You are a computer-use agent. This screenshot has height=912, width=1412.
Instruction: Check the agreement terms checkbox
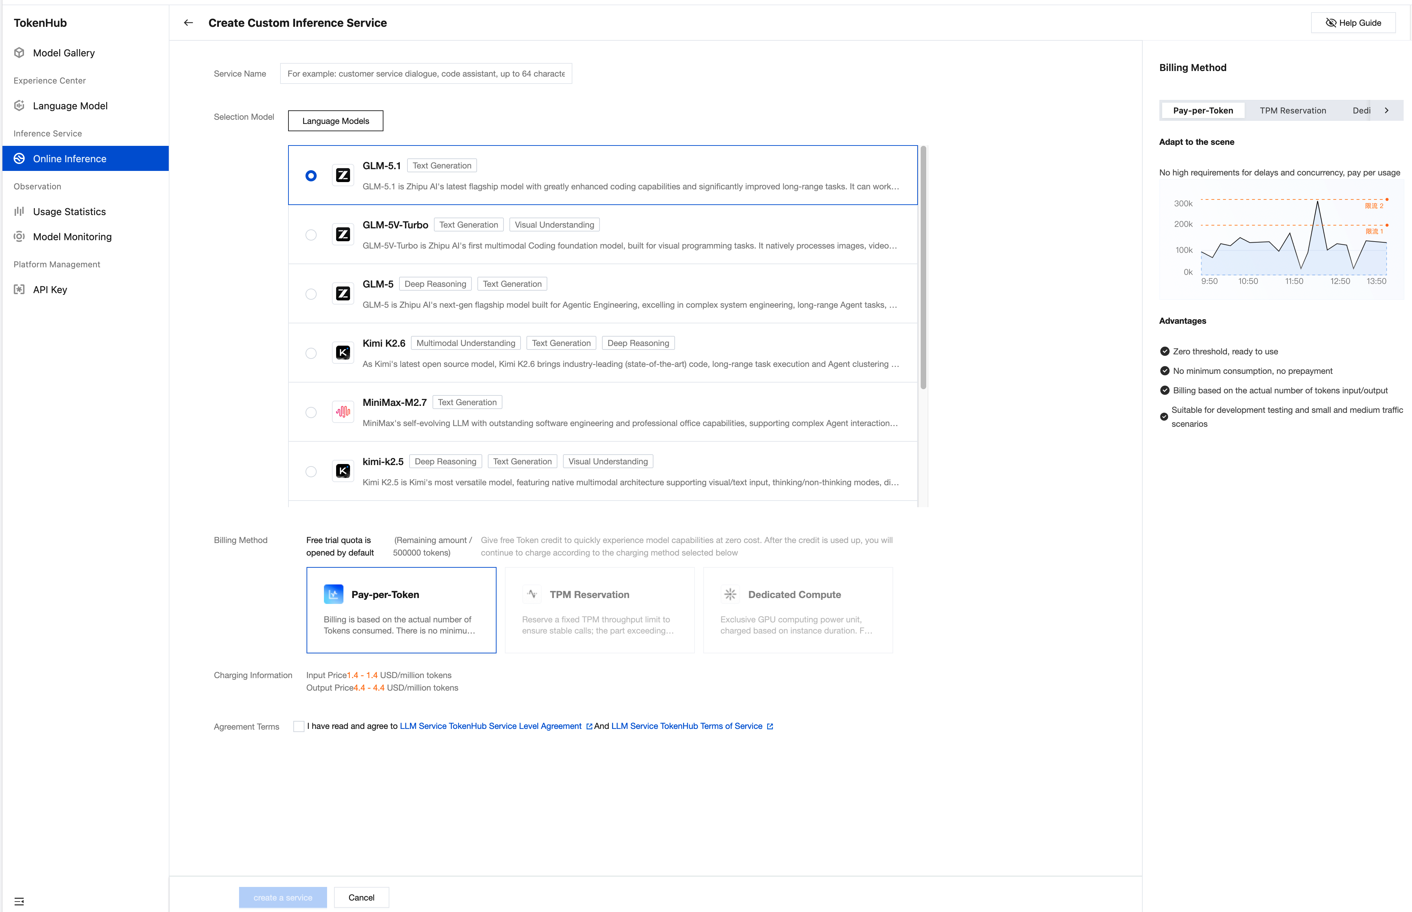point(299,726)
